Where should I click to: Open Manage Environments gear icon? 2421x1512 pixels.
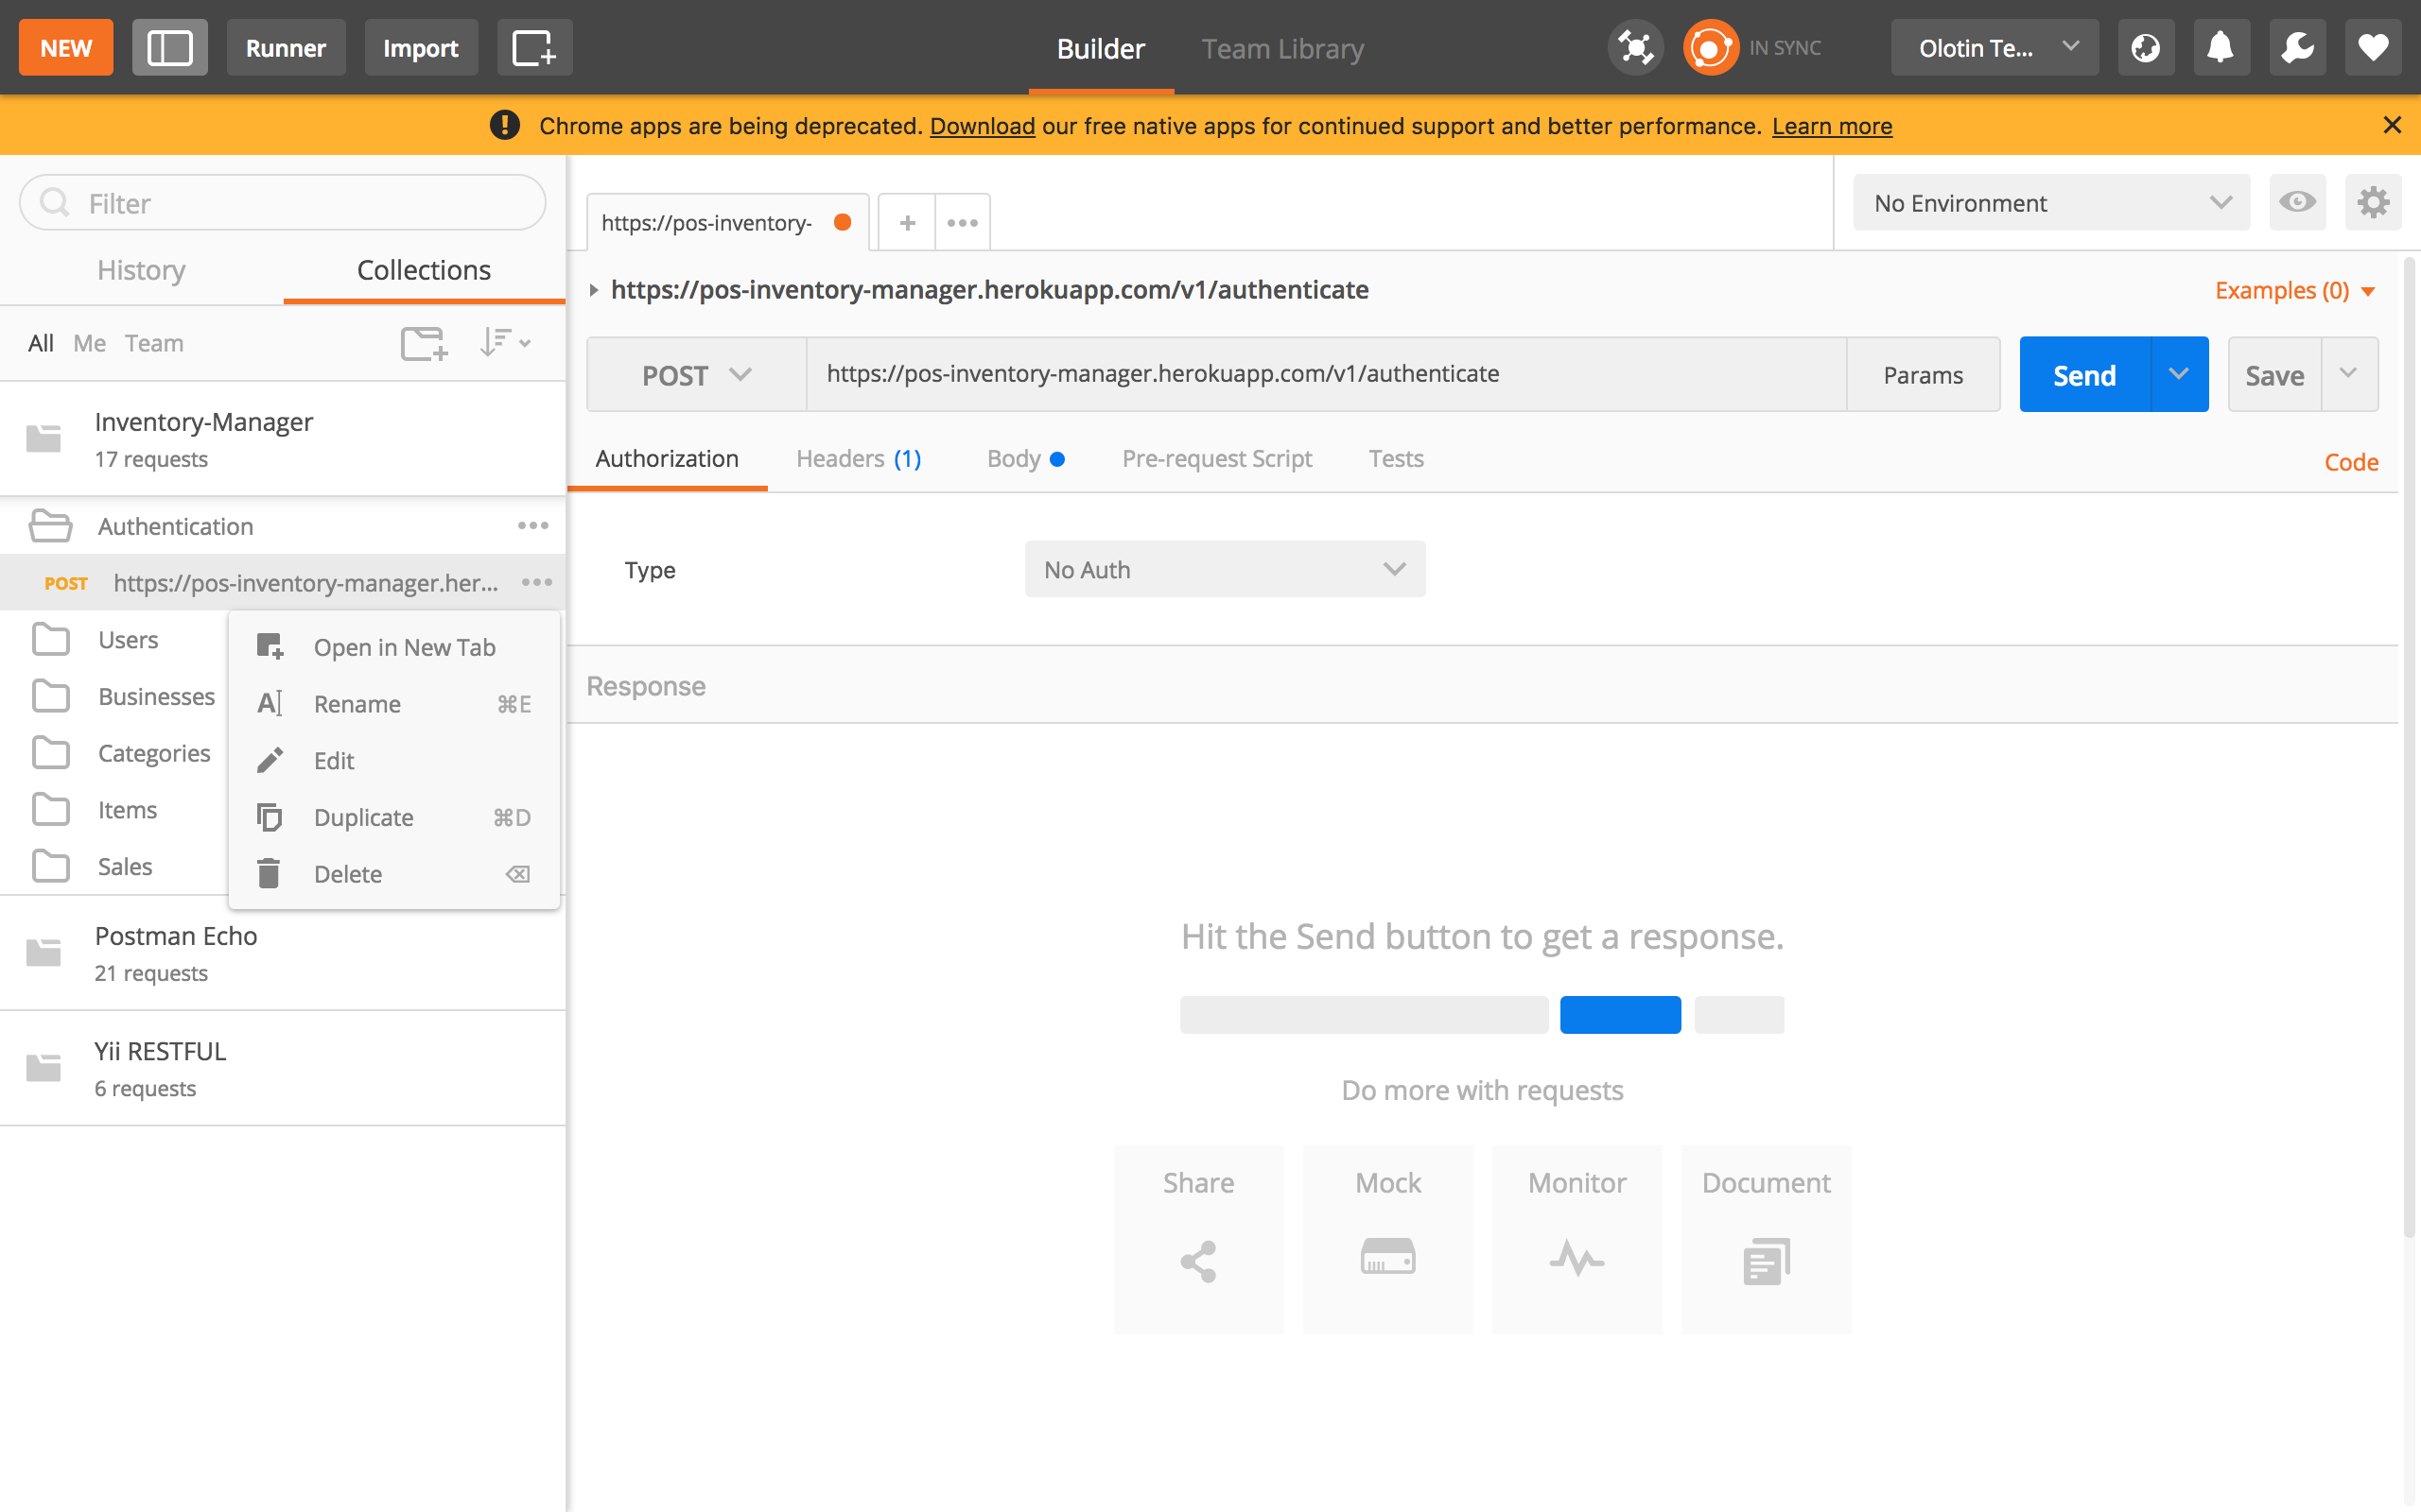(x=2373, y=203)
